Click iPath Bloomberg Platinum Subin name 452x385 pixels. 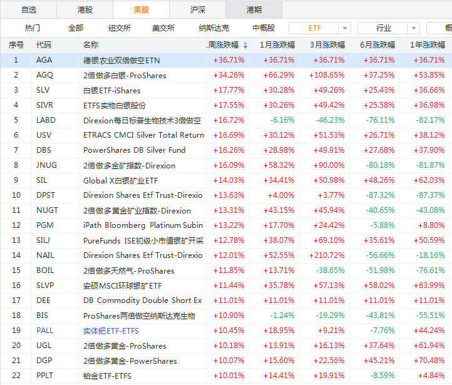143,225
